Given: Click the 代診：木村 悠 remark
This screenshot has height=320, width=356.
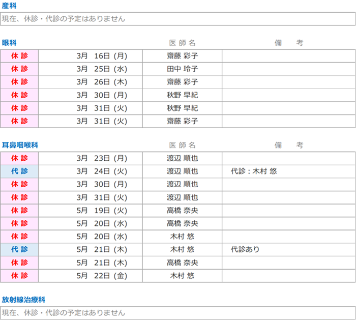Looking at the screenshot, I should (x=254, y=171).
